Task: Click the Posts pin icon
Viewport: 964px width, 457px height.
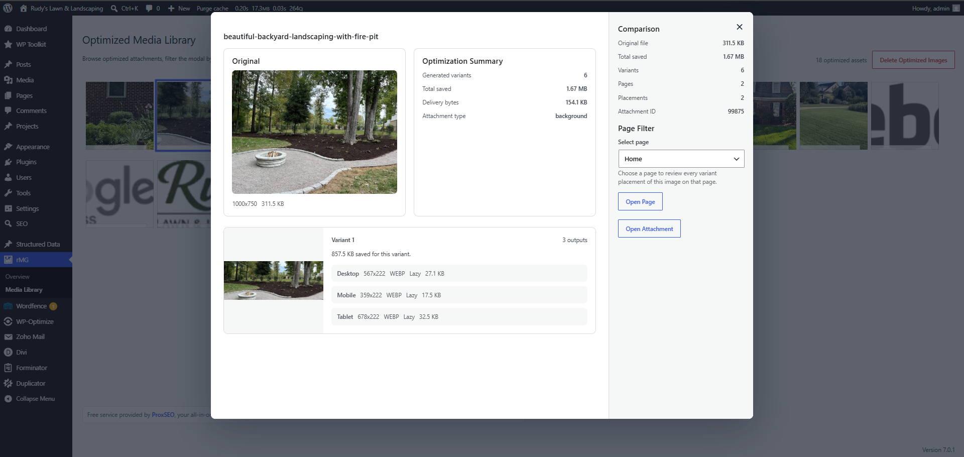Action: [x=8, y=64]
